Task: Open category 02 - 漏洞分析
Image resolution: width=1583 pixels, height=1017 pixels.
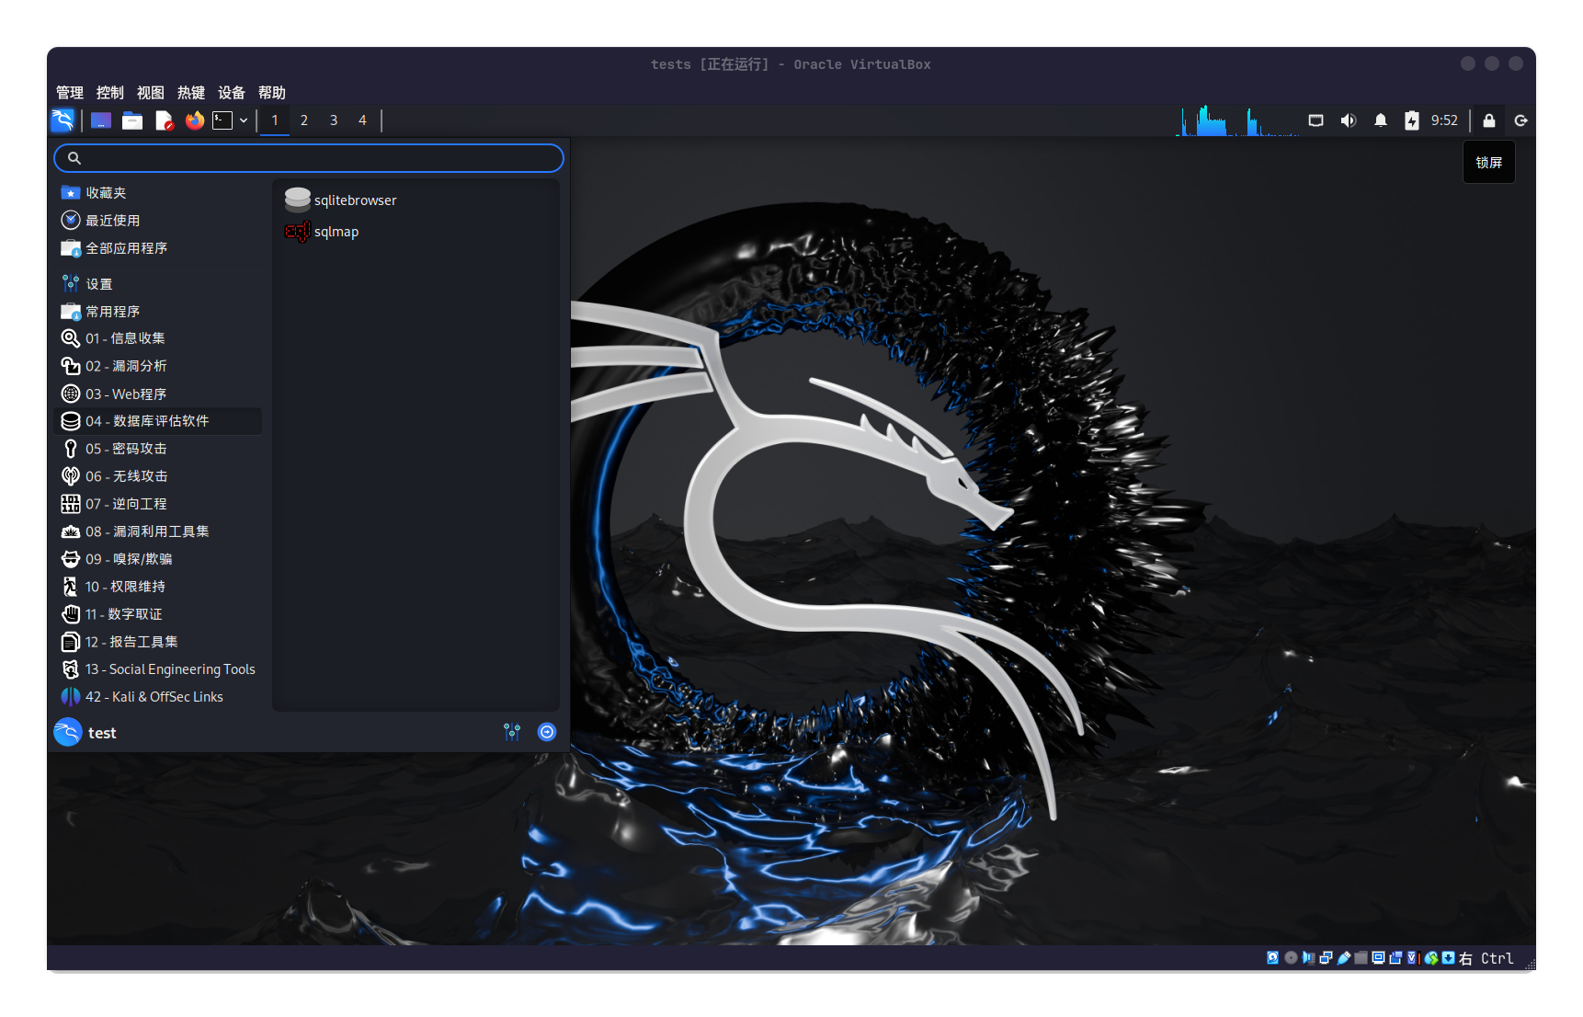Action: 160,366
